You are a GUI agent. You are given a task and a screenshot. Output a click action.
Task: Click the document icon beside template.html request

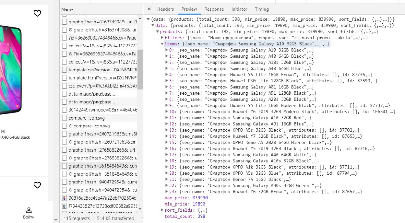pos(65,78)
